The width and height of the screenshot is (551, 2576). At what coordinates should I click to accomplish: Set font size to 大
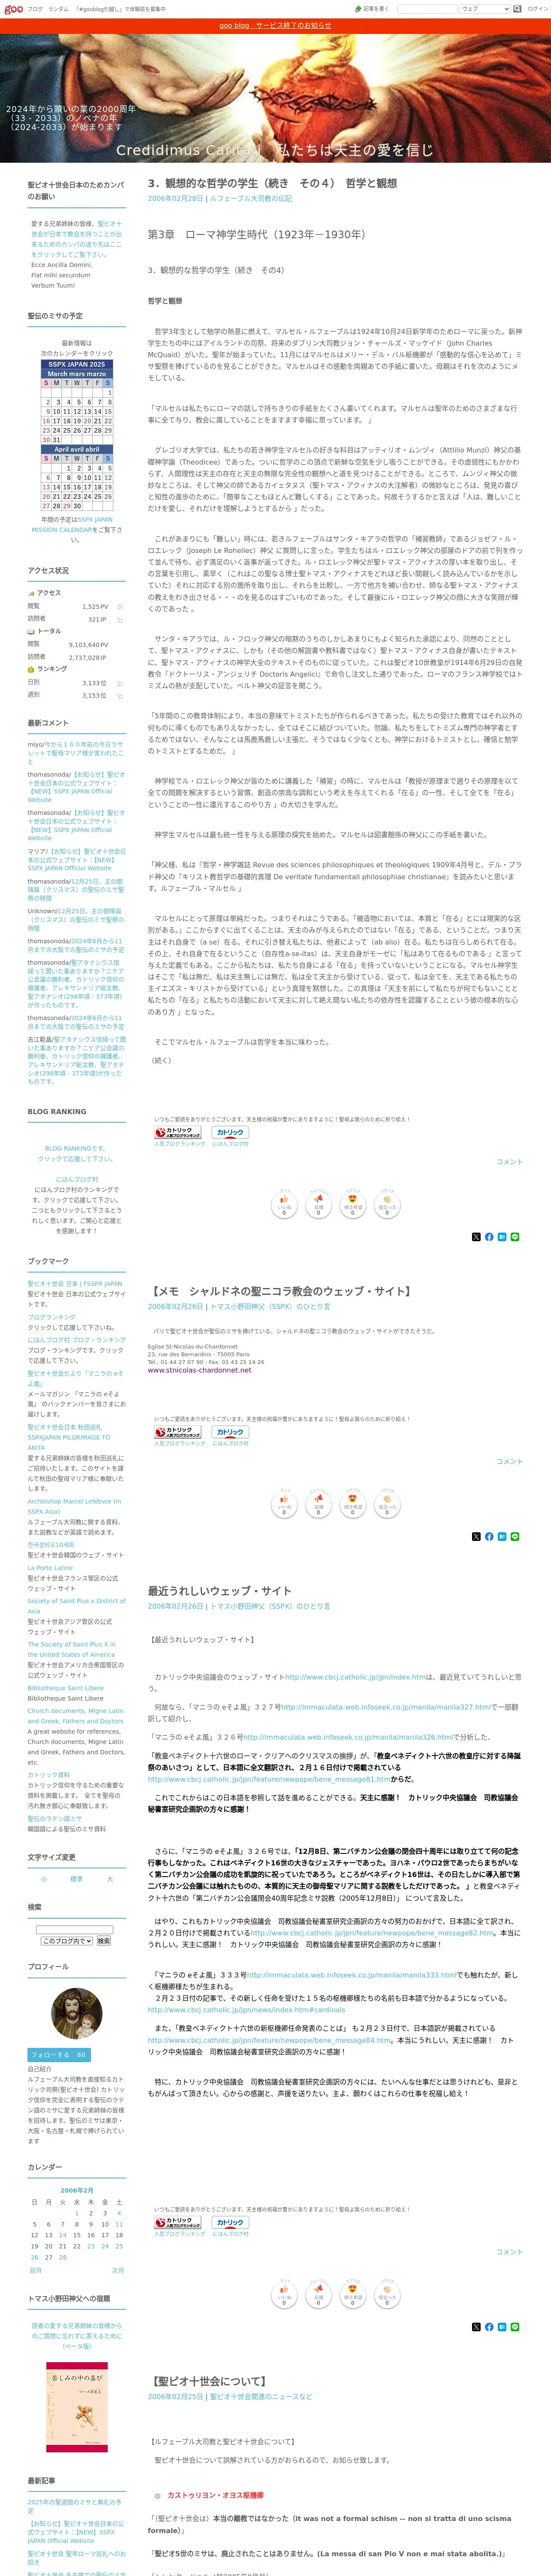click(110, 1879)
